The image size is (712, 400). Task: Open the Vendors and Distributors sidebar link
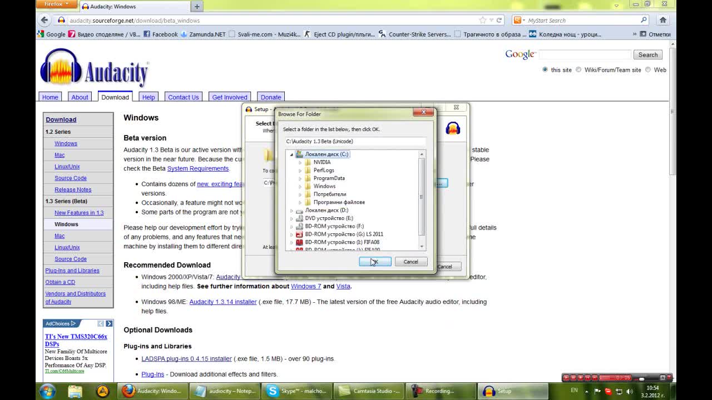pos(75,297)
